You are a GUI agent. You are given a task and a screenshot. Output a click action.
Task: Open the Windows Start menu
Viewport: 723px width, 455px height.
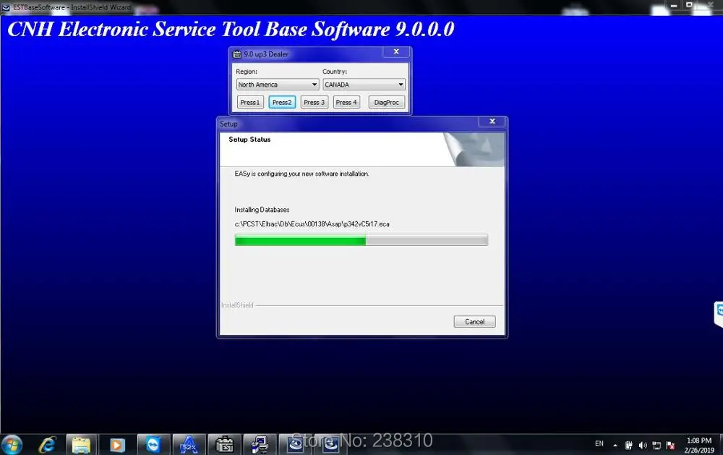click(12, 445)
